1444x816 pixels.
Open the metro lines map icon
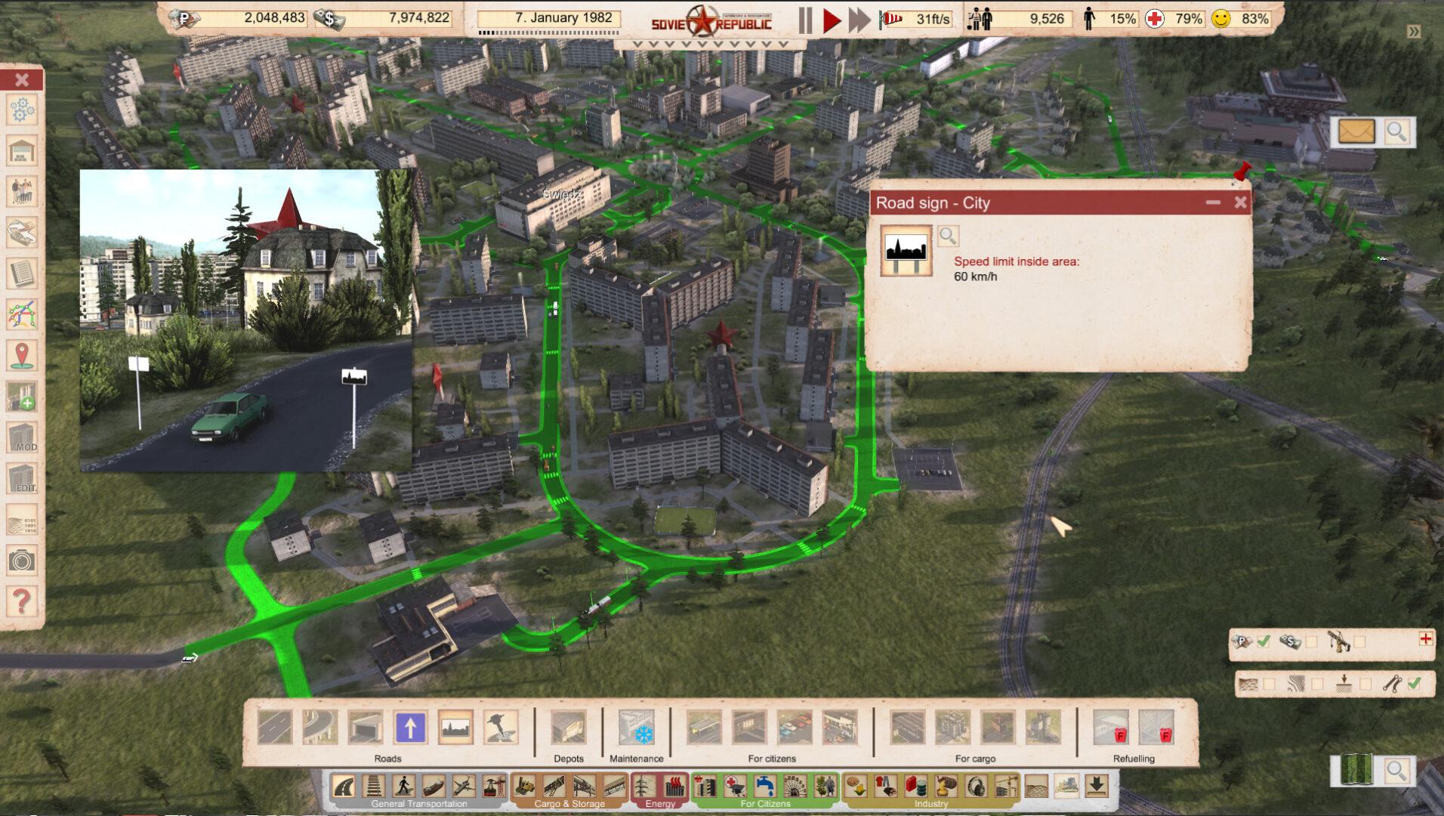pyautogui.click(x=22, y=314)
